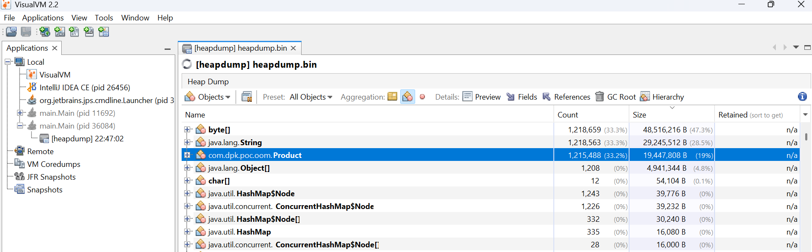Click the Add JFR Snapshot icon

click(x=88, y=32)
